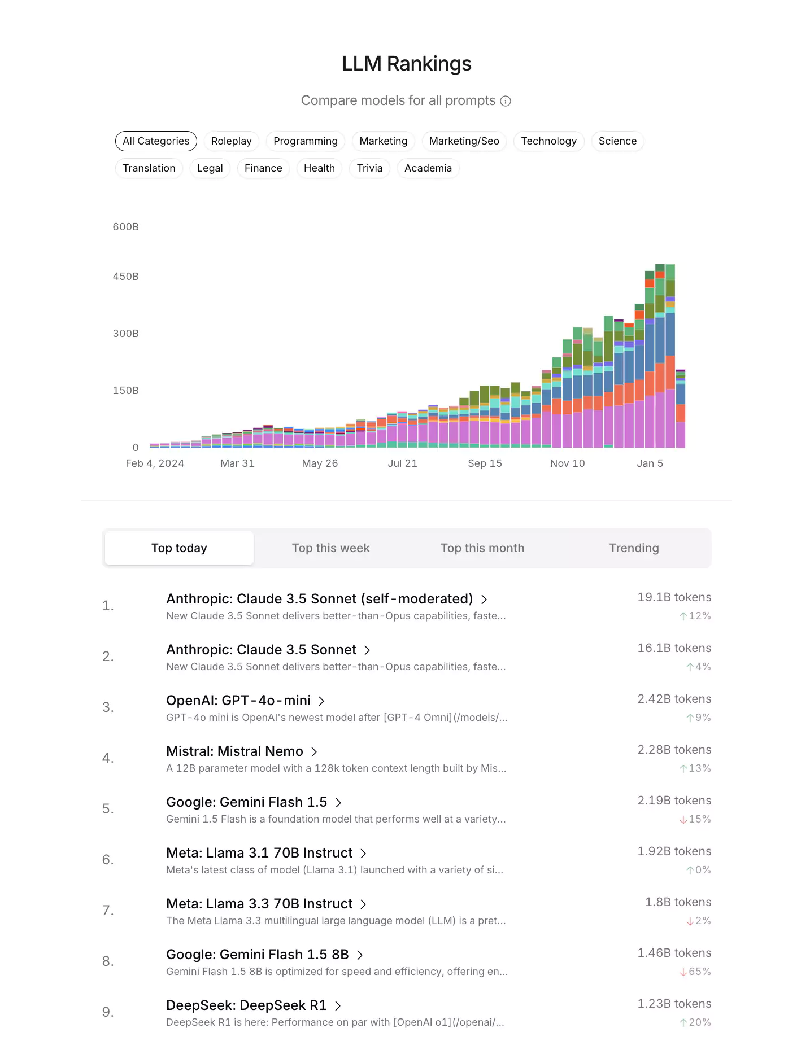810x1041 pixels.
Task: Click the tallest chart bar near Jan 5
Action: 660,356
